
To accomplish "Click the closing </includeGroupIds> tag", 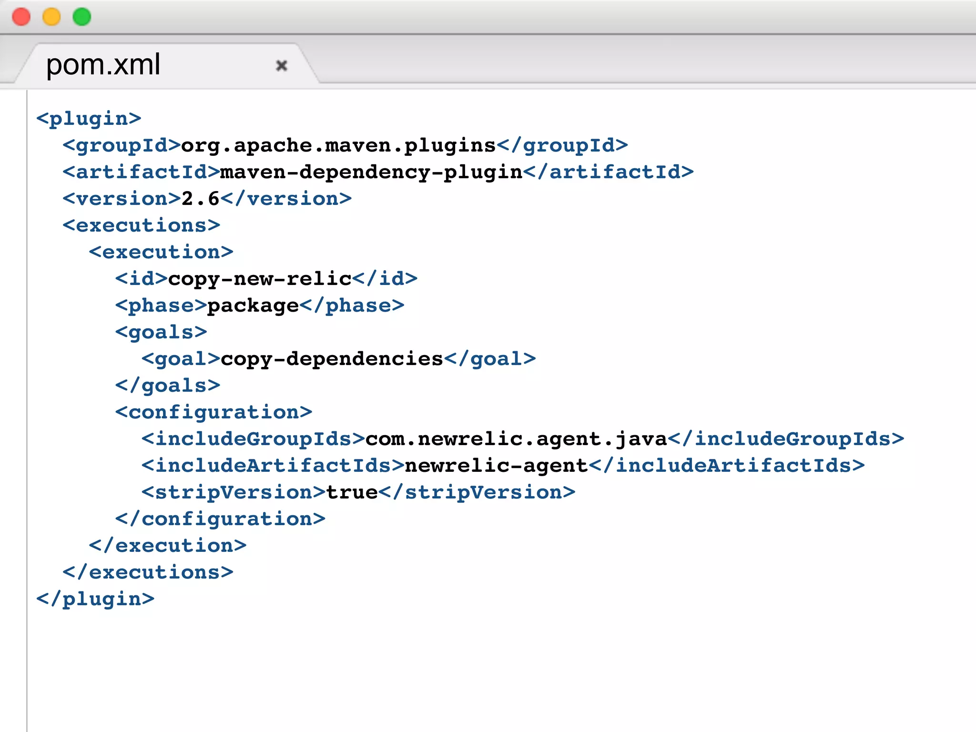I will point(786,439).
